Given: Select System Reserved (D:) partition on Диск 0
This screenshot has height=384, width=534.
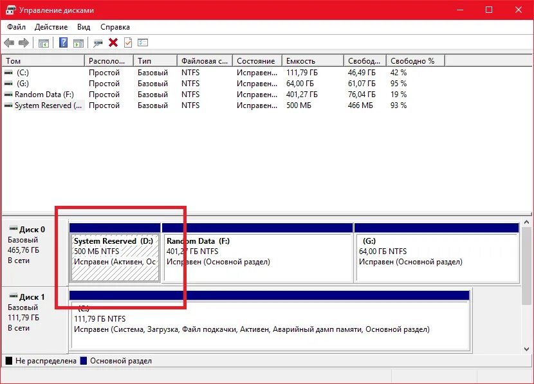Looking at the screenshot, I should (115, 252).
